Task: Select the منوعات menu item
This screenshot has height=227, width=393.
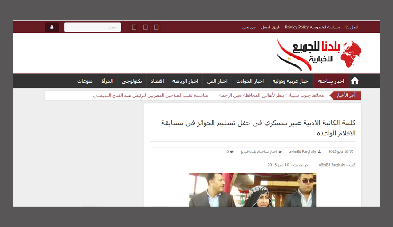Action: coord(85,81)
